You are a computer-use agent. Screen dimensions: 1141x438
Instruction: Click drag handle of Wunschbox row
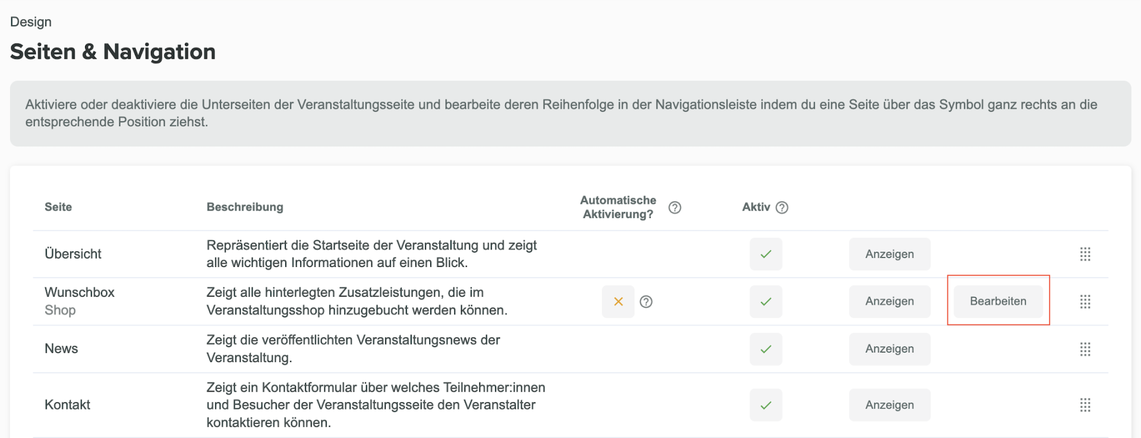(x=1085, y=302)
